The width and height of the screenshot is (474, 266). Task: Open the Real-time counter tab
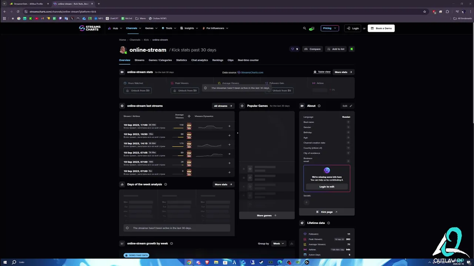pos(248,60)
